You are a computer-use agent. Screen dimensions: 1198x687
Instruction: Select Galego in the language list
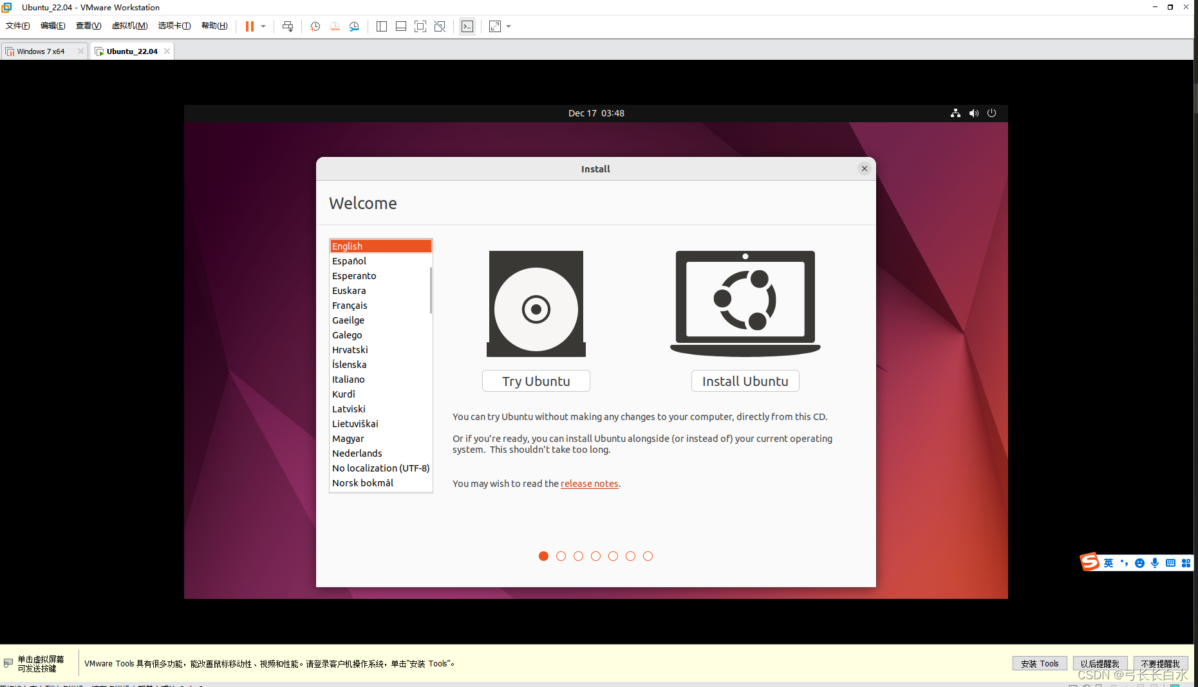[x=379, y=335]
